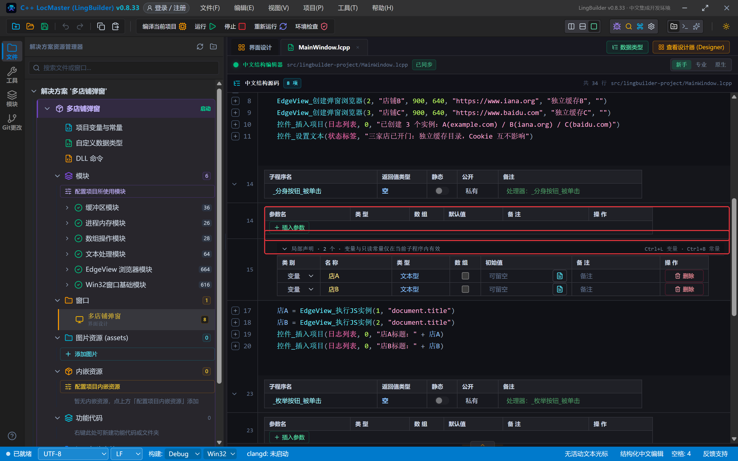The image size is (738, 461).
Task: Save file with floppy disk icon
Action: pyautogui.click(x=45, y=27)
